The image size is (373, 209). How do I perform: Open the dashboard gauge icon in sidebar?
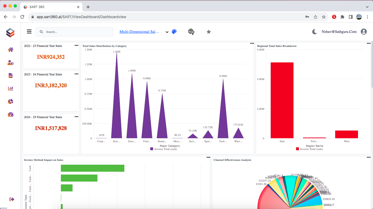tap(10, 114)
